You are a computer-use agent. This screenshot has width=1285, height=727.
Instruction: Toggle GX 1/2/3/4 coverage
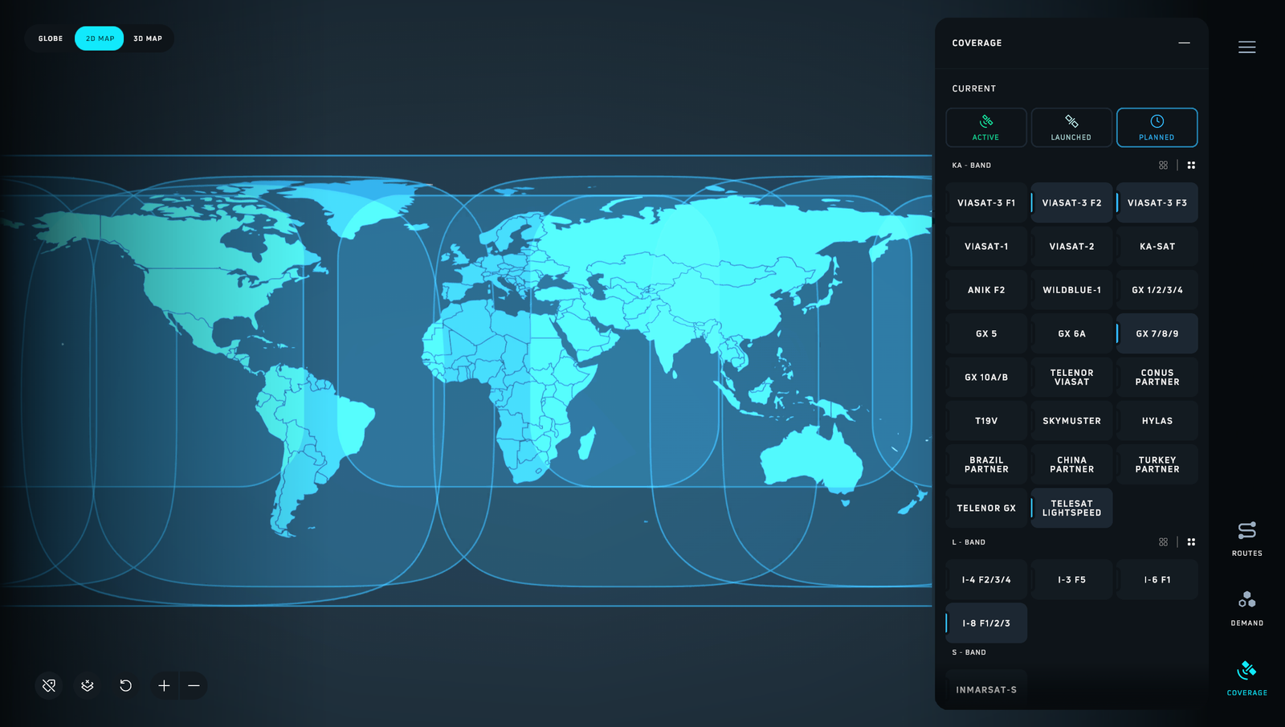pos(1156,290)
